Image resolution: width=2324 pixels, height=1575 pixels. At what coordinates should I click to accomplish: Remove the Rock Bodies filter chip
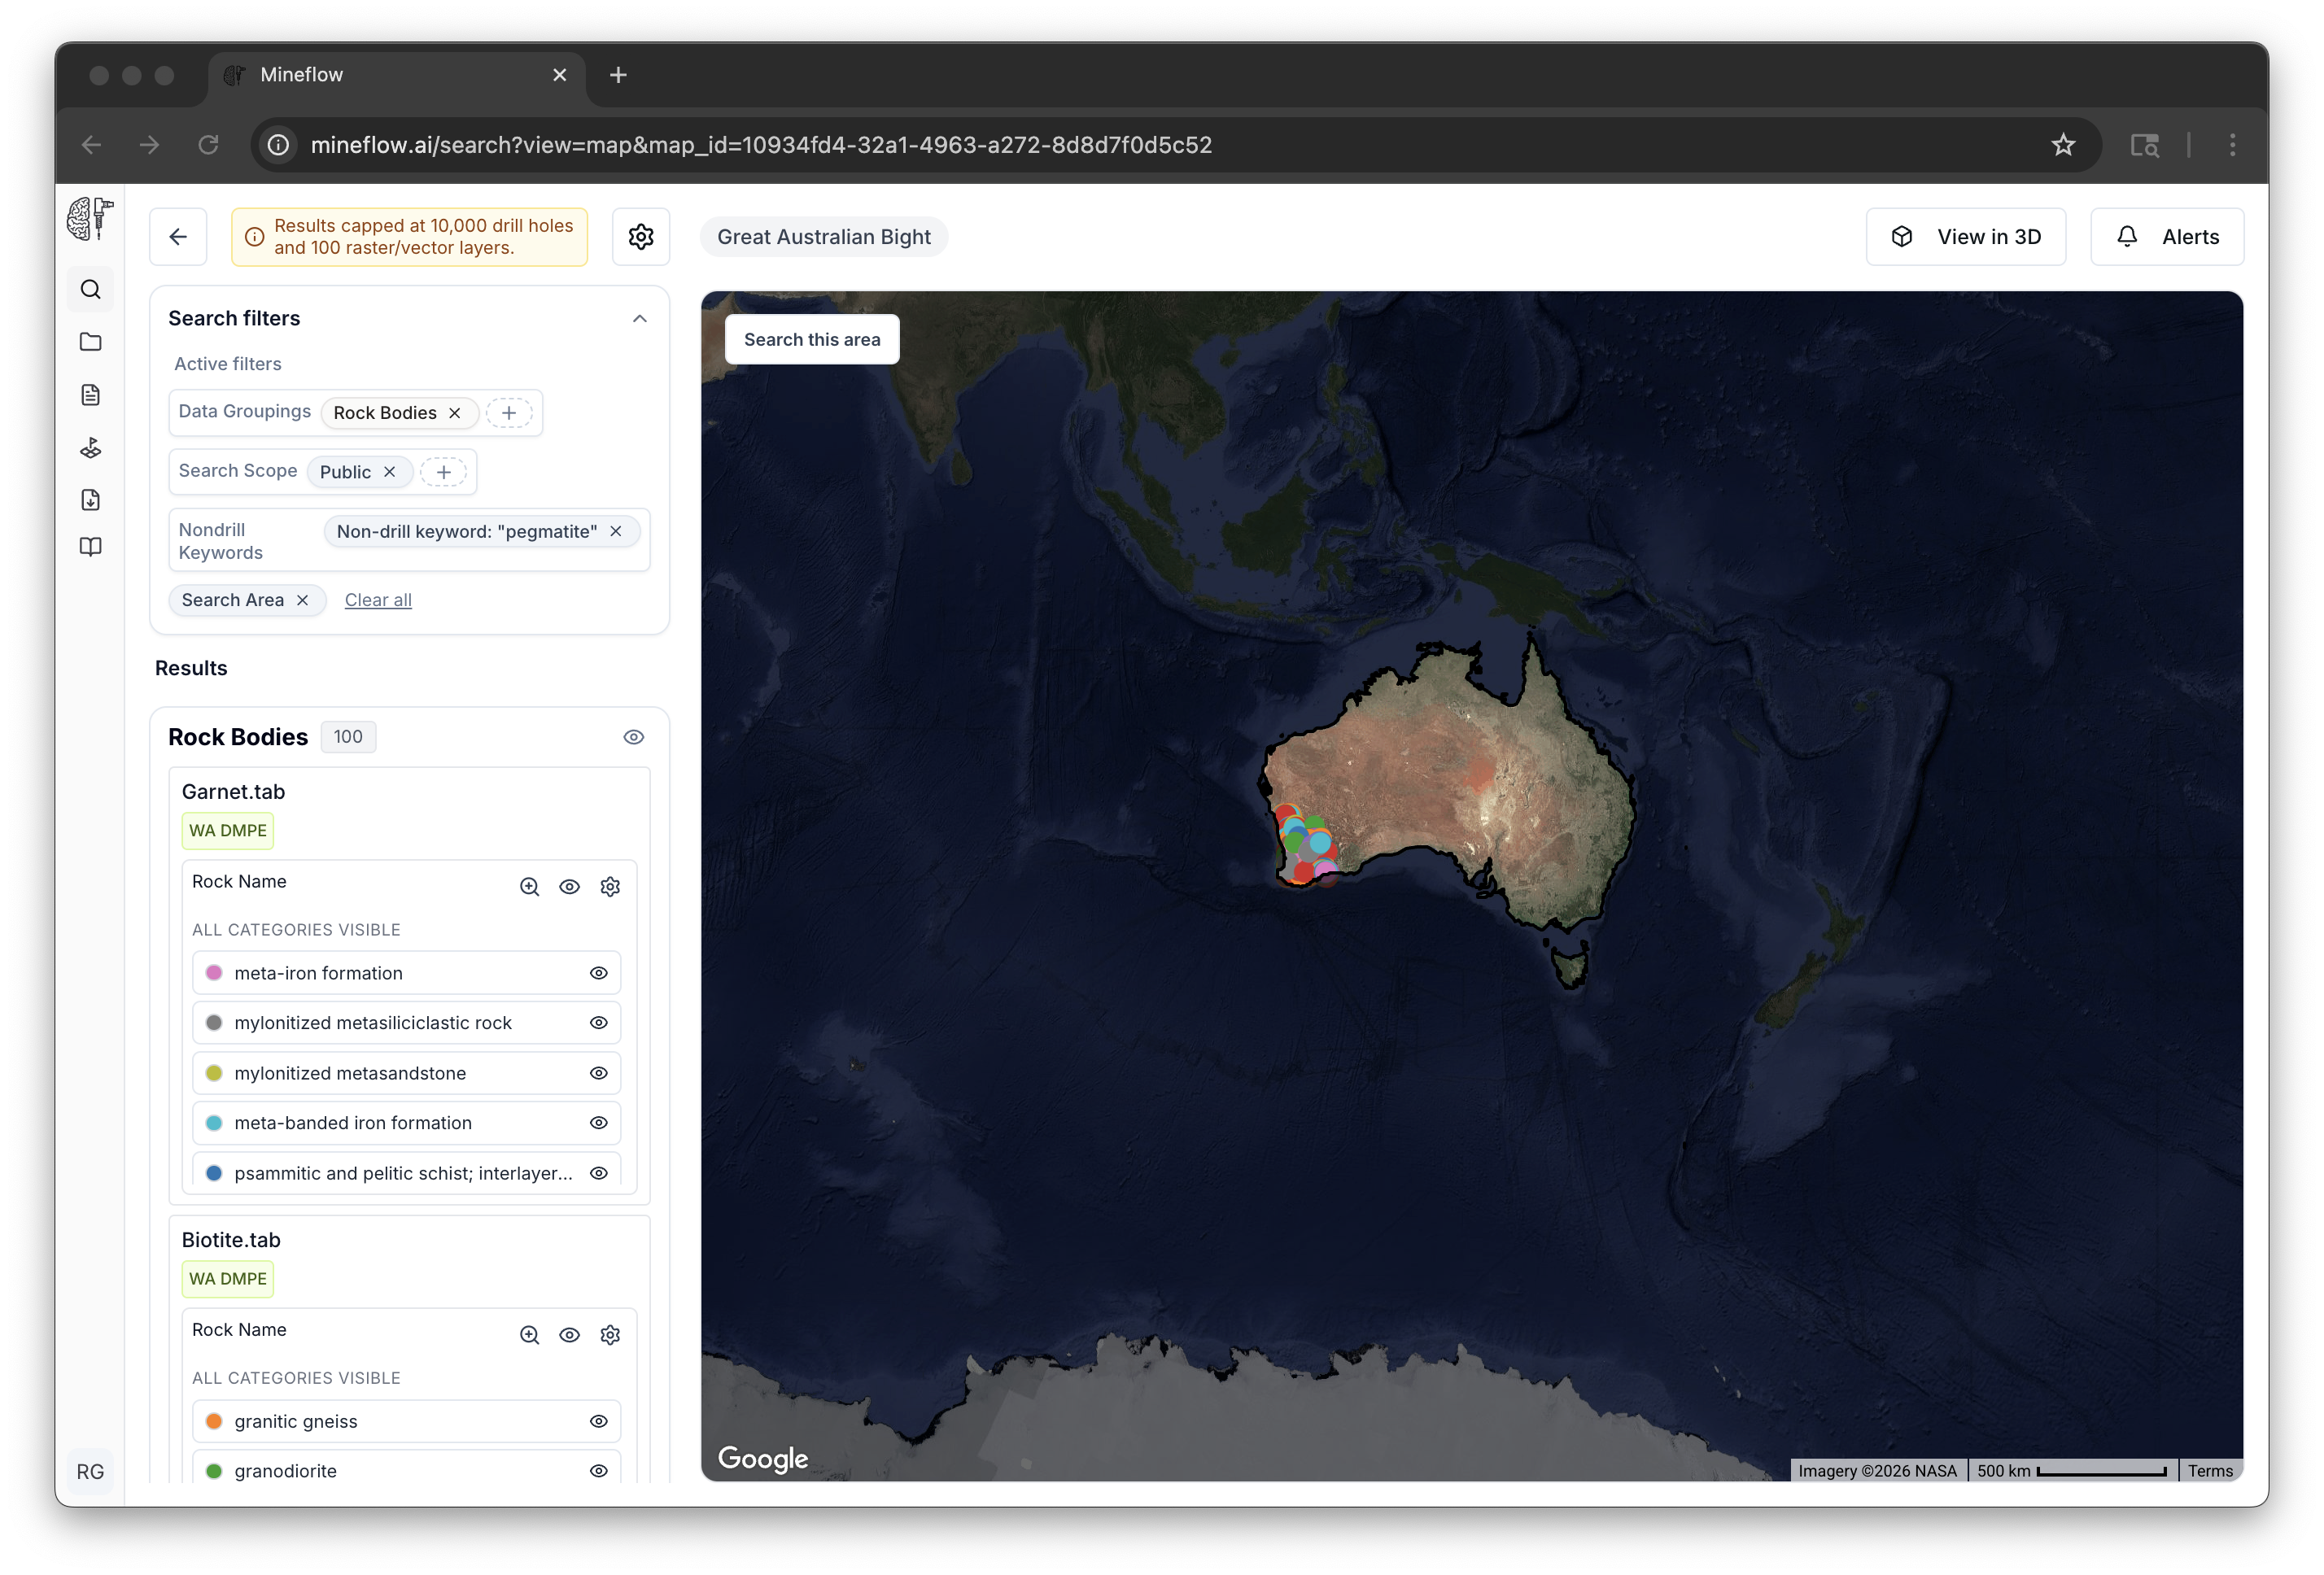[455, 413]
